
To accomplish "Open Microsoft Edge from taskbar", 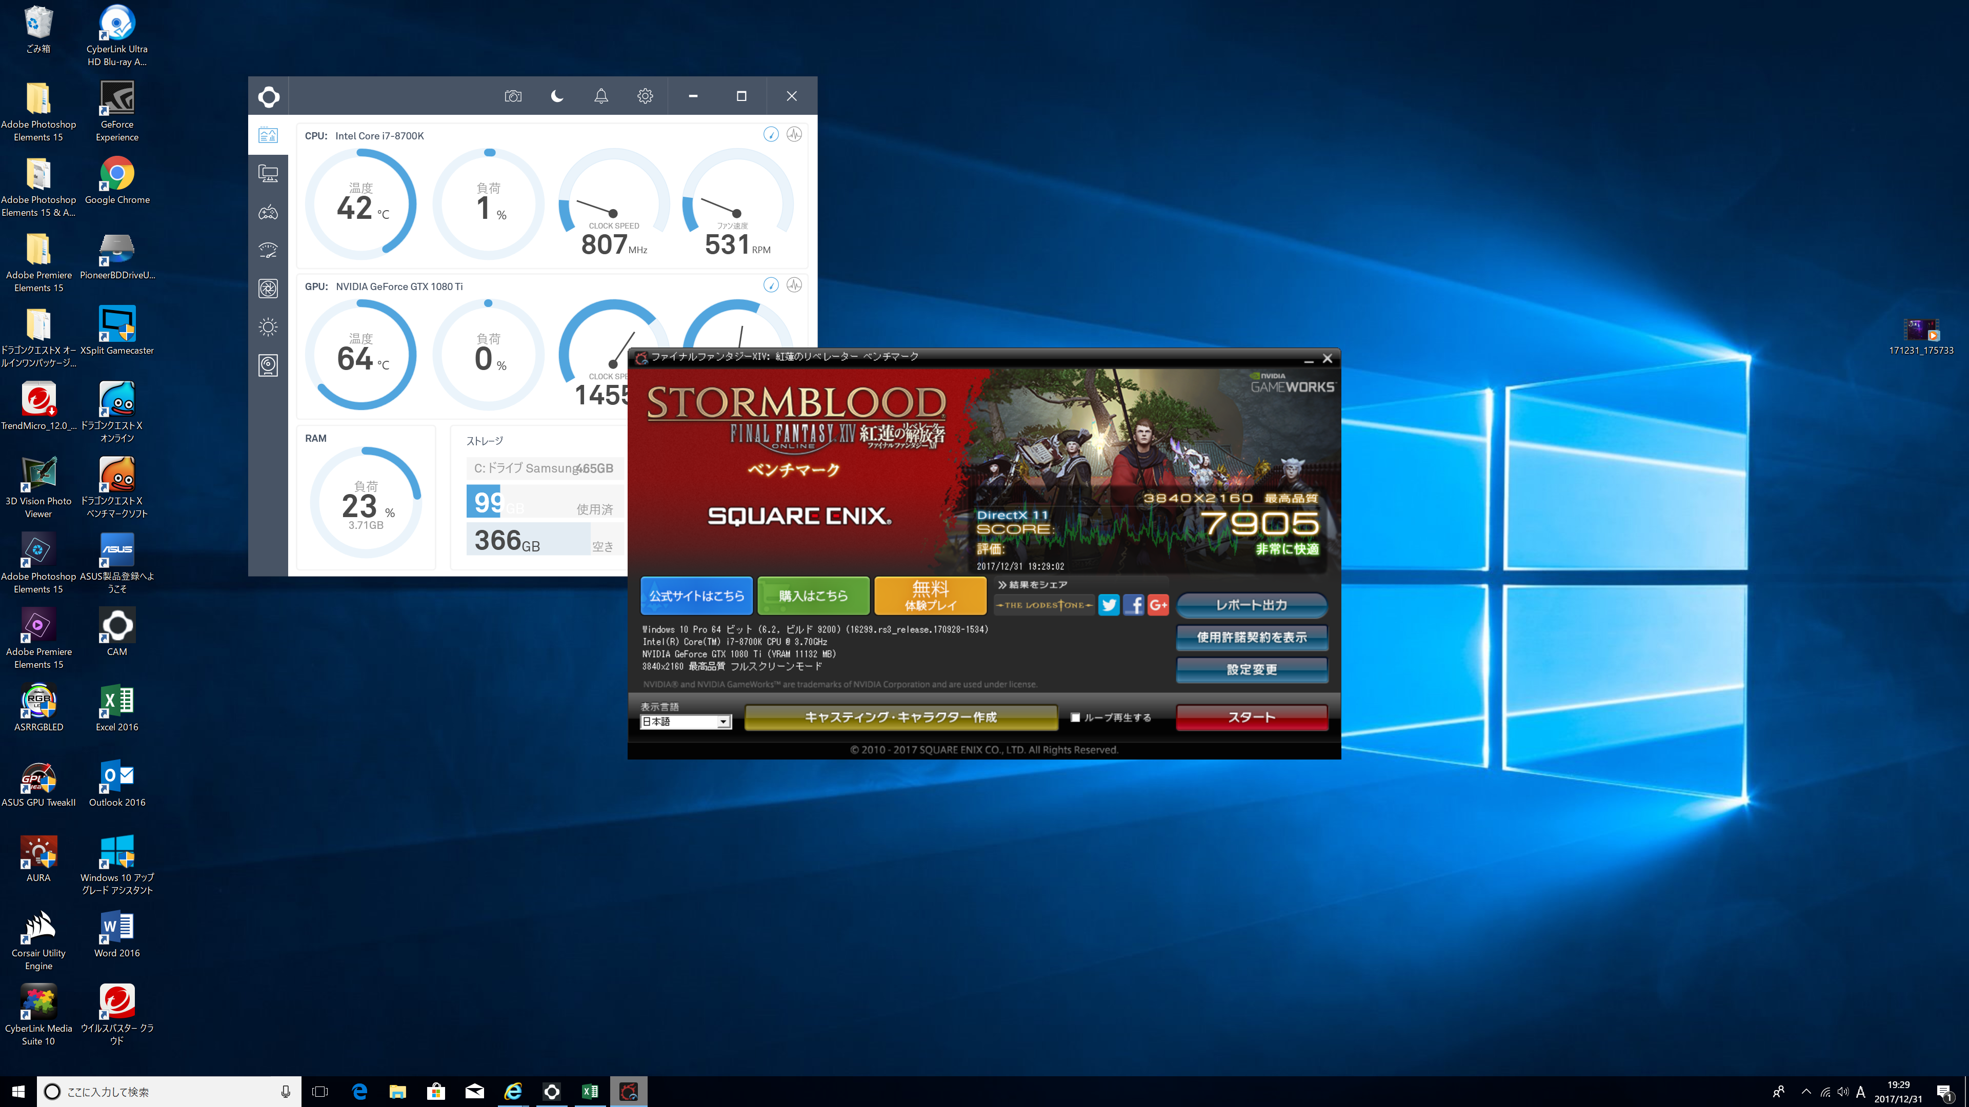I will 358,1092.
